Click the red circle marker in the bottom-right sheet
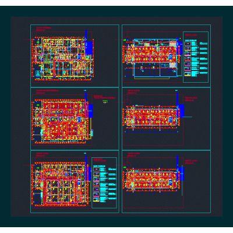Viewport: 233px width, 233px height. pos(128,165)
